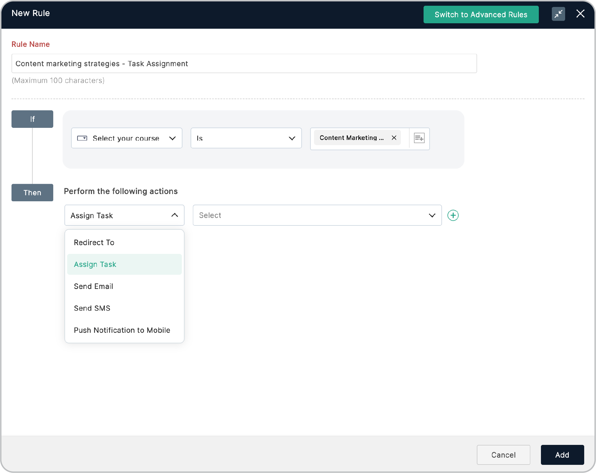Select Redirect To from the action list

tap(94, 242)
